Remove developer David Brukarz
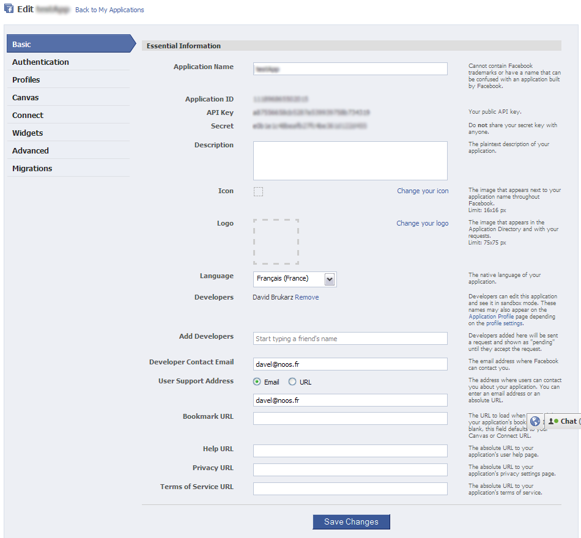The height and width of the screenshot is (538, 581). coord(307,297)
